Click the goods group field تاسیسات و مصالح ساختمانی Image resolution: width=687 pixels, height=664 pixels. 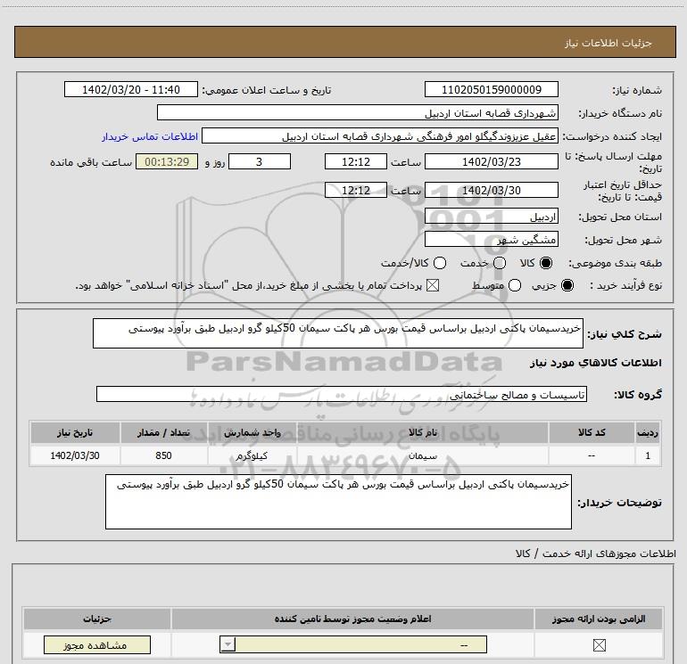(342, 394)
